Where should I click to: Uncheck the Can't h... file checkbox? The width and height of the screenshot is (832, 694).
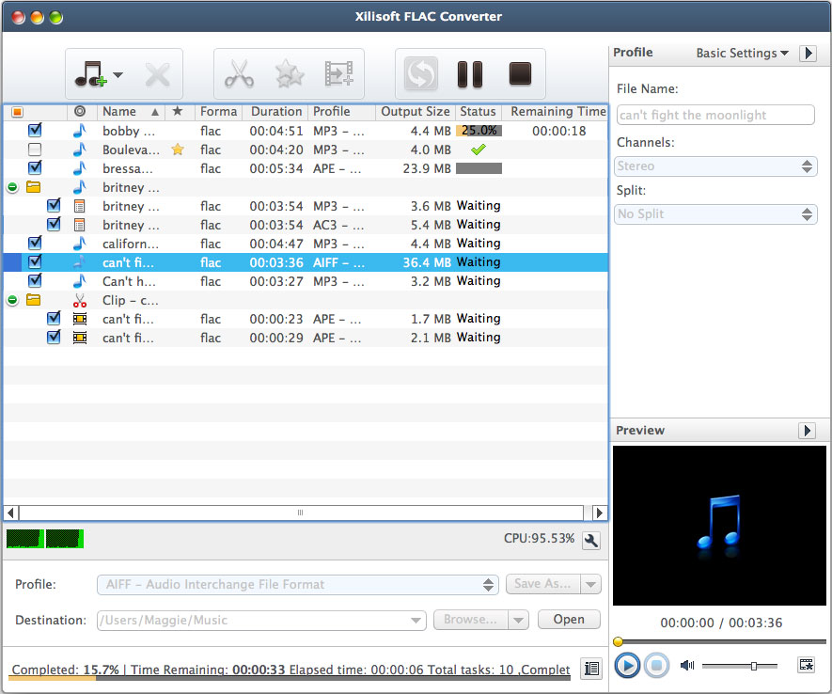[35, 281]
